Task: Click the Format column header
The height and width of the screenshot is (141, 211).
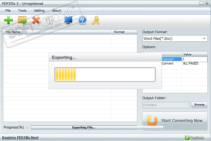Action: tap(124, 32)
